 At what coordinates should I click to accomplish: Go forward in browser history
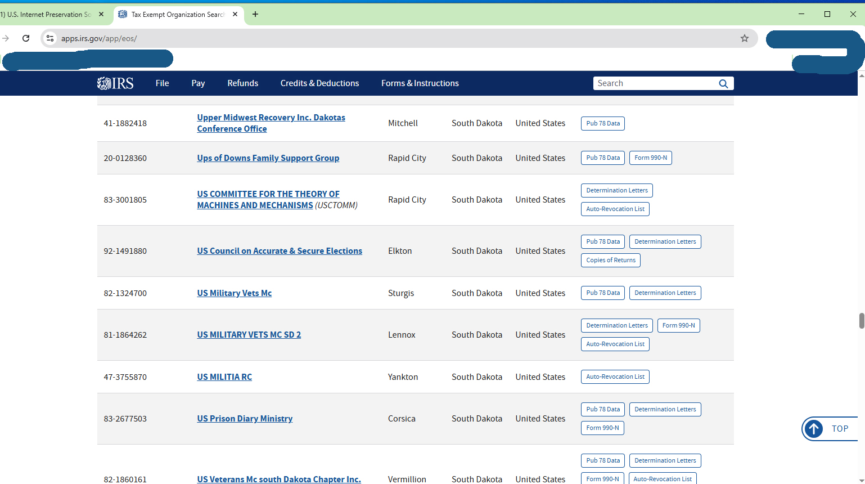[x=6, y=38]
